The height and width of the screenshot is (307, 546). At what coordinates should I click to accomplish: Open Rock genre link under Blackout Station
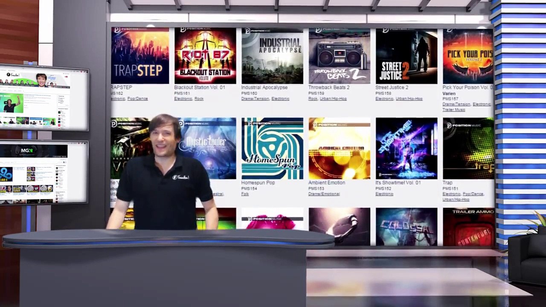coord(199,98)
